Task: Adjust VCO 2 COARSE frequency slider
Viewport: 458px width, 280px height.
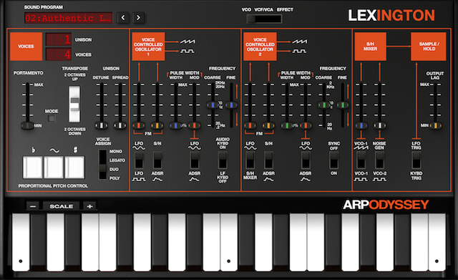Action: (x=324, y=105)
